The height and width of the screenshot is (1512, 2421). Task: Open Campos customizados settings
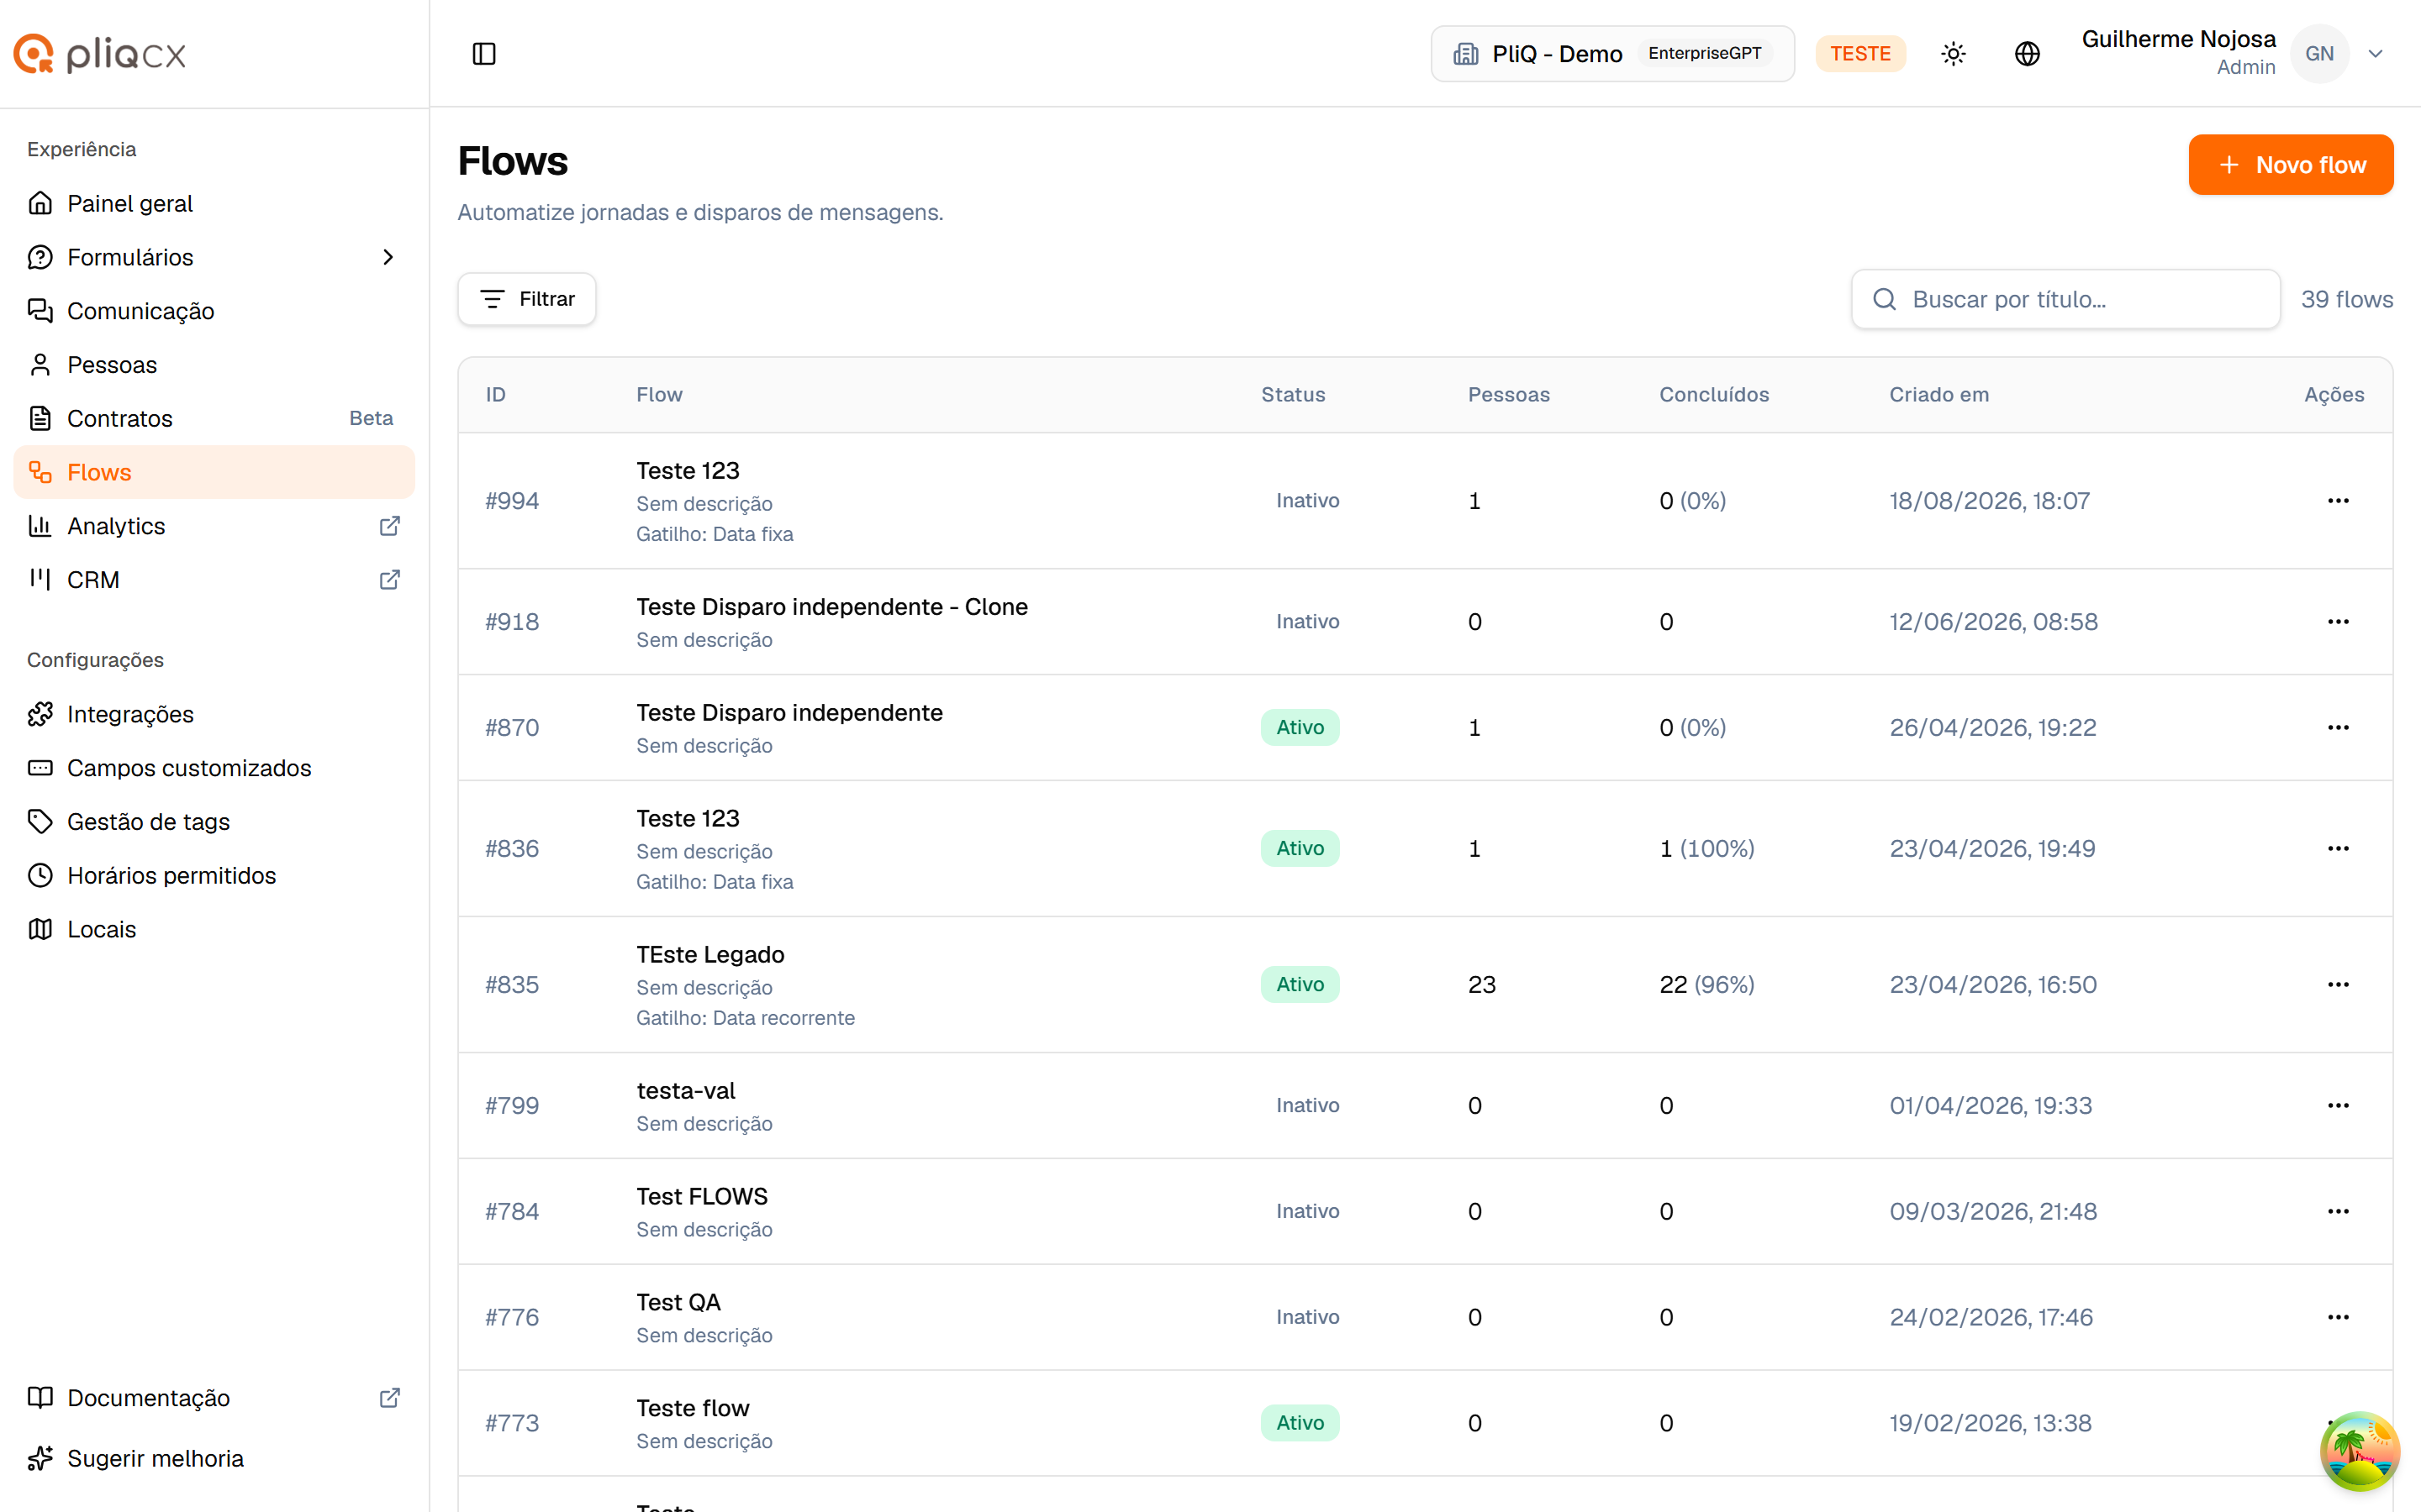[214, 768]
